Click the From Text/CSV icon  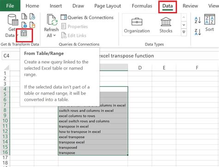tap(24, 17)
